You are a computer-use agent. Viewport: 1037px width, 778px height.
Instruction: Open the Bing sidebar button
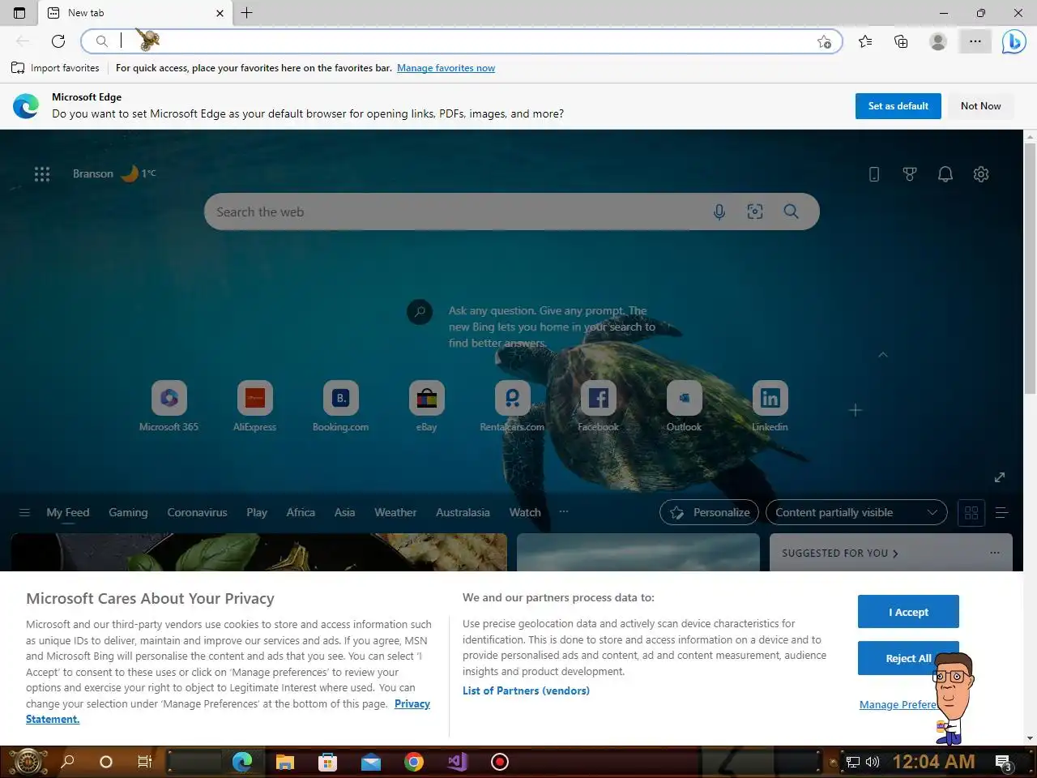[x=1014, y=41]
